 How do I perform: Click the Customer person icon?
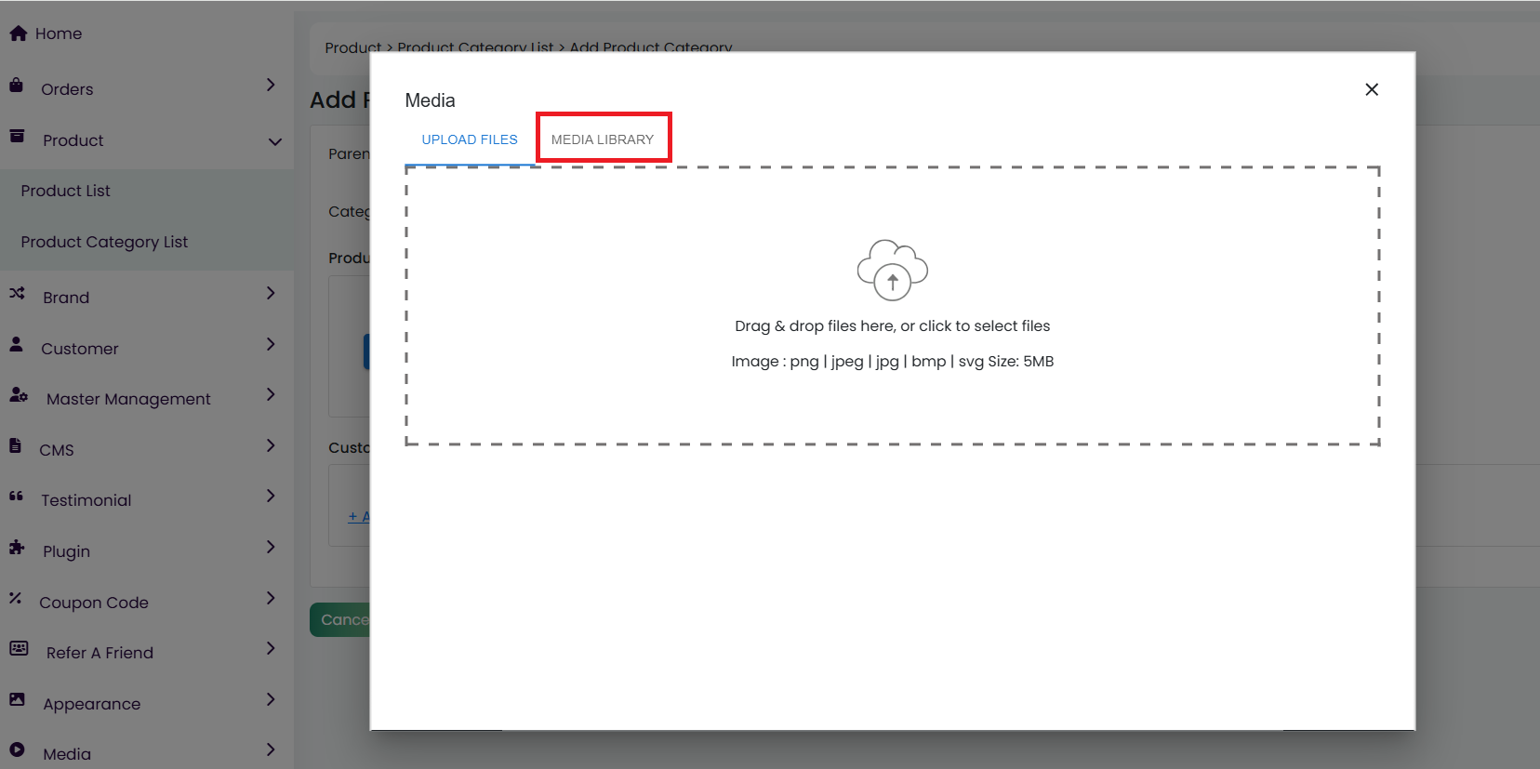point(17,345)
